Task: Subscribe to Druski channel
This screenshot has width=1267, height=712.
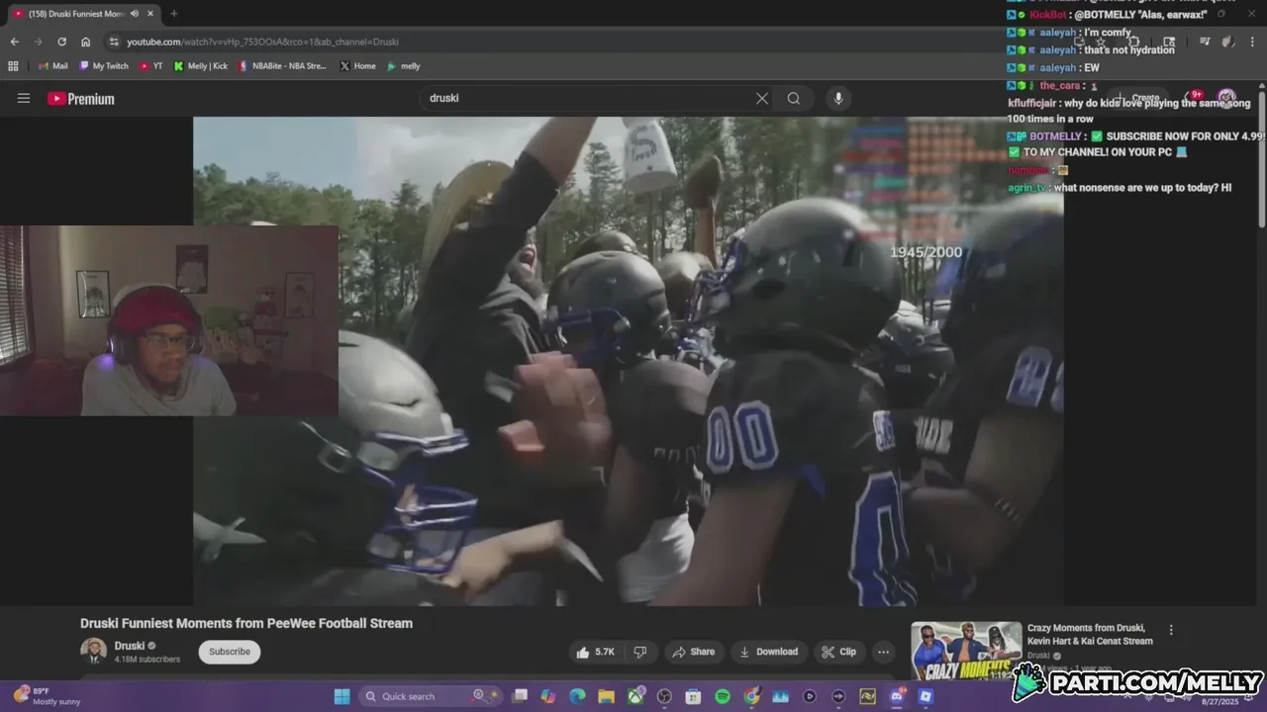Action: [230, 652]
